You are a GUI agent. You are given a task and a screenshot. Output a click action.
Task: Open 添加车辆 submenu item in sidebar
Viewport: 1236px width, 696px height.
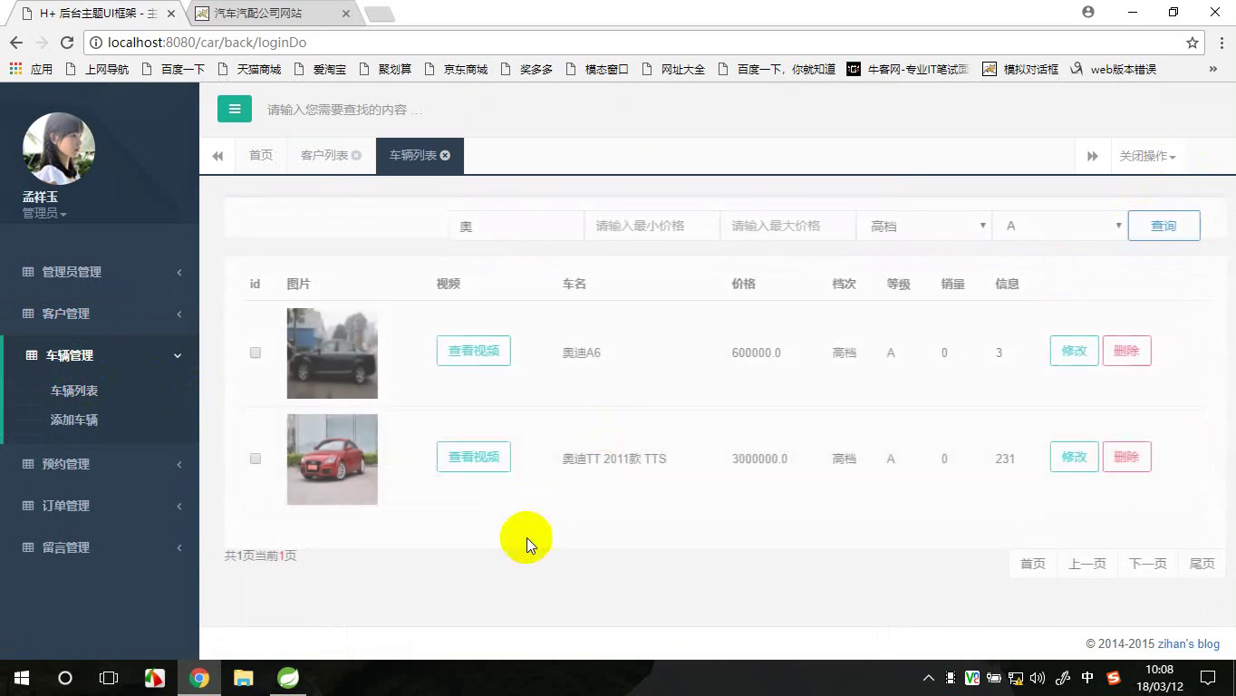(74, 420)
